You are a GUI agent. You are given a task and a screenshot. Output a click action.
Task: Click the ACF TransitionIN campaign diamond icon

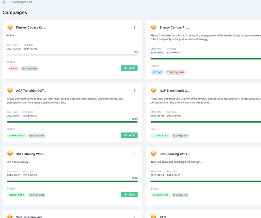tap(153, 91)
